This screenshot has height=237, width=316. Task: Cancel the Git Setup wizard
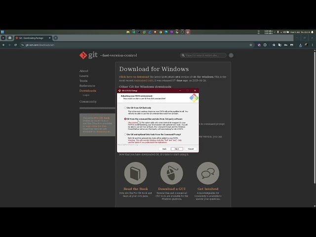click(x=191, y=149)
